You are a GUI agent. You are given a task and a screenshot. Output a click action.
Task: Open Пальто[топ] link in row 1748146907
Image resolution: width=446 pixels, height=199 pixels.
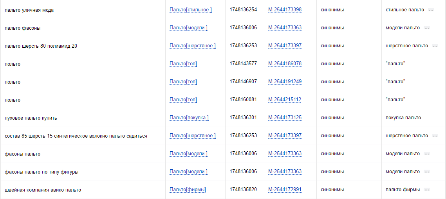[183, 82]
